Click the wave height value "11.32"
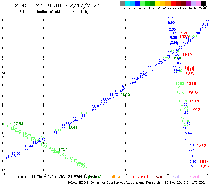Screen dimensions: 210x185 (x=114, y=94)
